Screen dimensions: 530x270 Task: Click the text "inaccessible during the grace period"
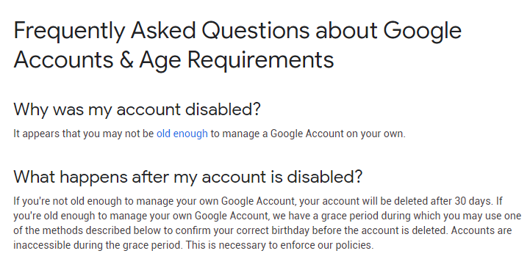(x=98, y=245)
